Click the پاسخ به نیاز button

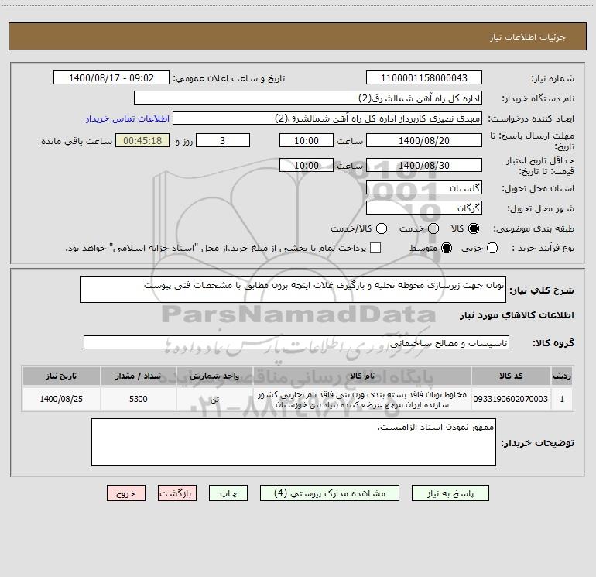click(450, 493)
